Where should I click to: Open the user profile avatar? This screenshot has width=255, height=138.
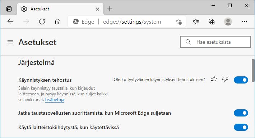[228, 22]
